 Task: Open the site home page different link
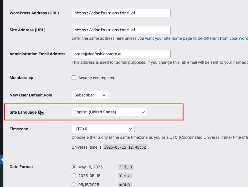pos(196,38)
